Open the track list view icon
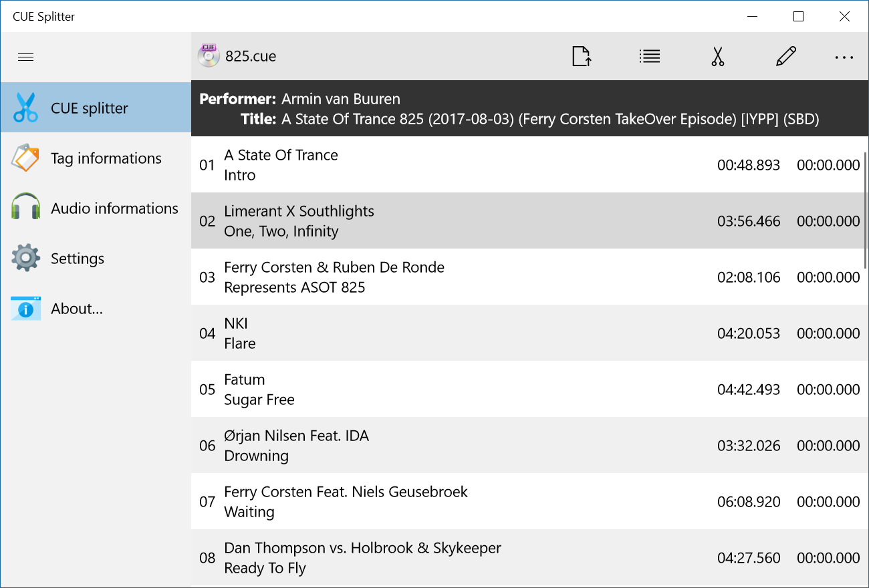 pyautogui.click(x=649, y=56)
